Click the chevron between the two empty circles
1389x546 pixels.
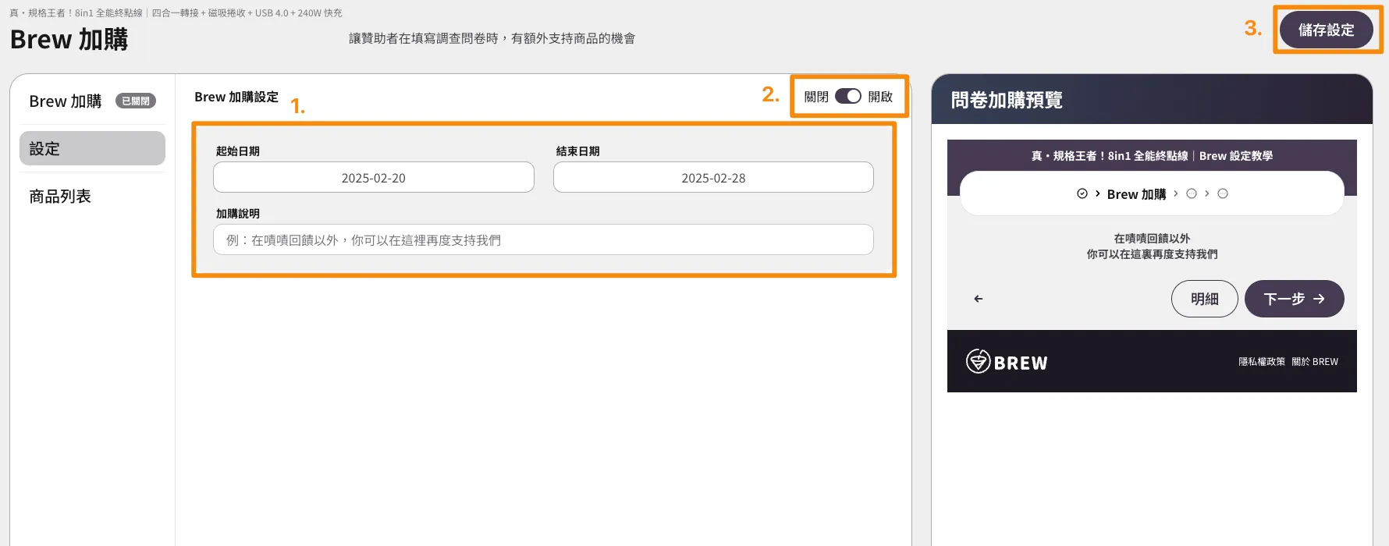point(1206,193)
